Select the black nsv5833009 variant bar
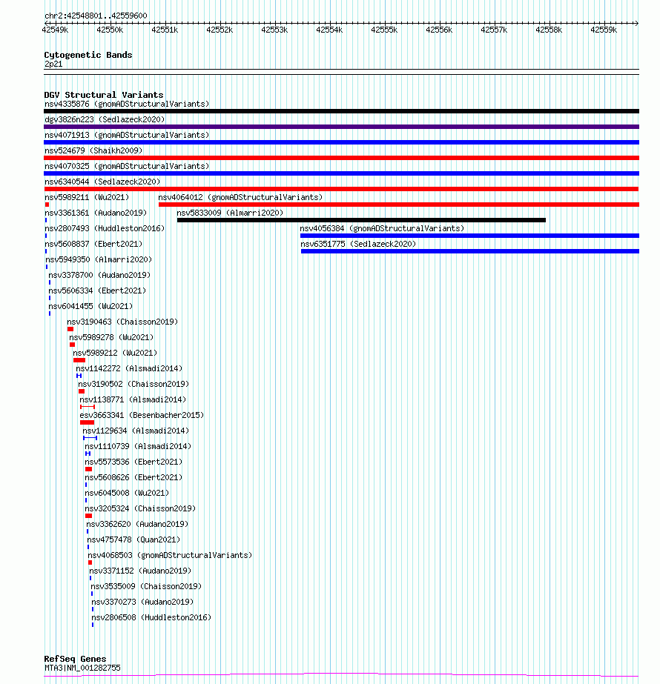The width and height of the screenshot is (660, 684). tap(361, 220)
